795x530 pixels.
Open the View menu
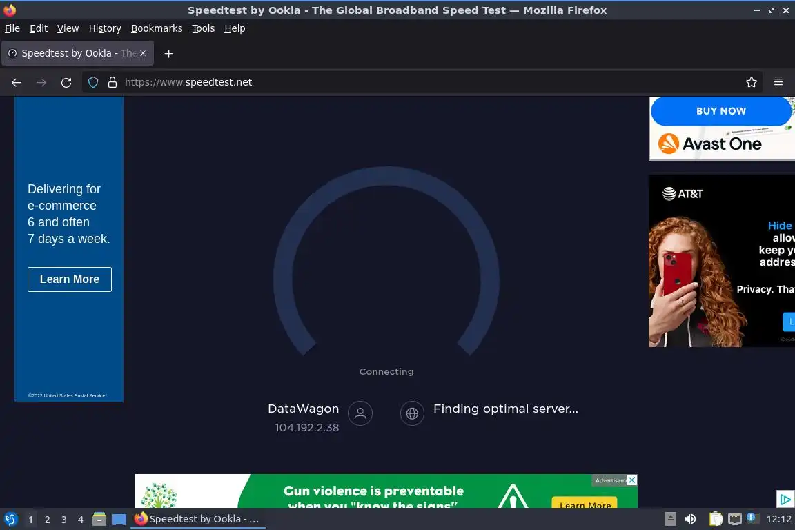[68, 28]
